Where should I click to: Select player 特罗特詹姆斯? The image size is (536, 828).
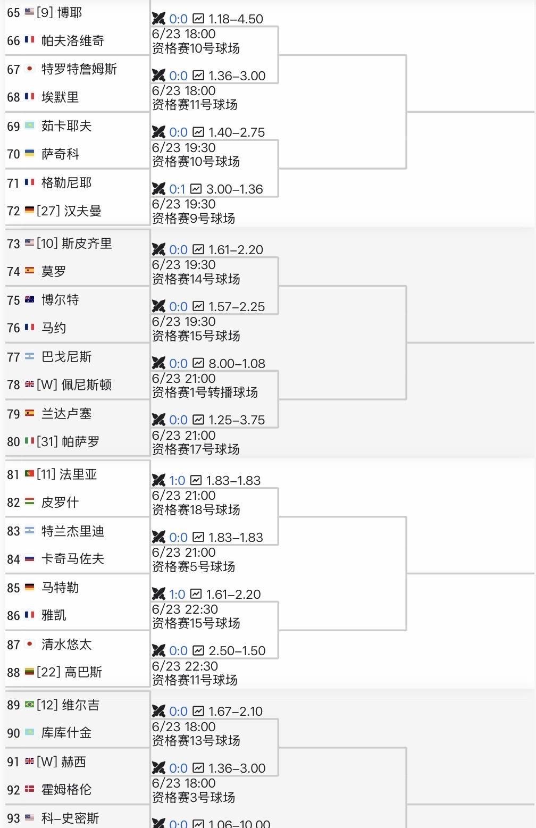click(79, 69)
